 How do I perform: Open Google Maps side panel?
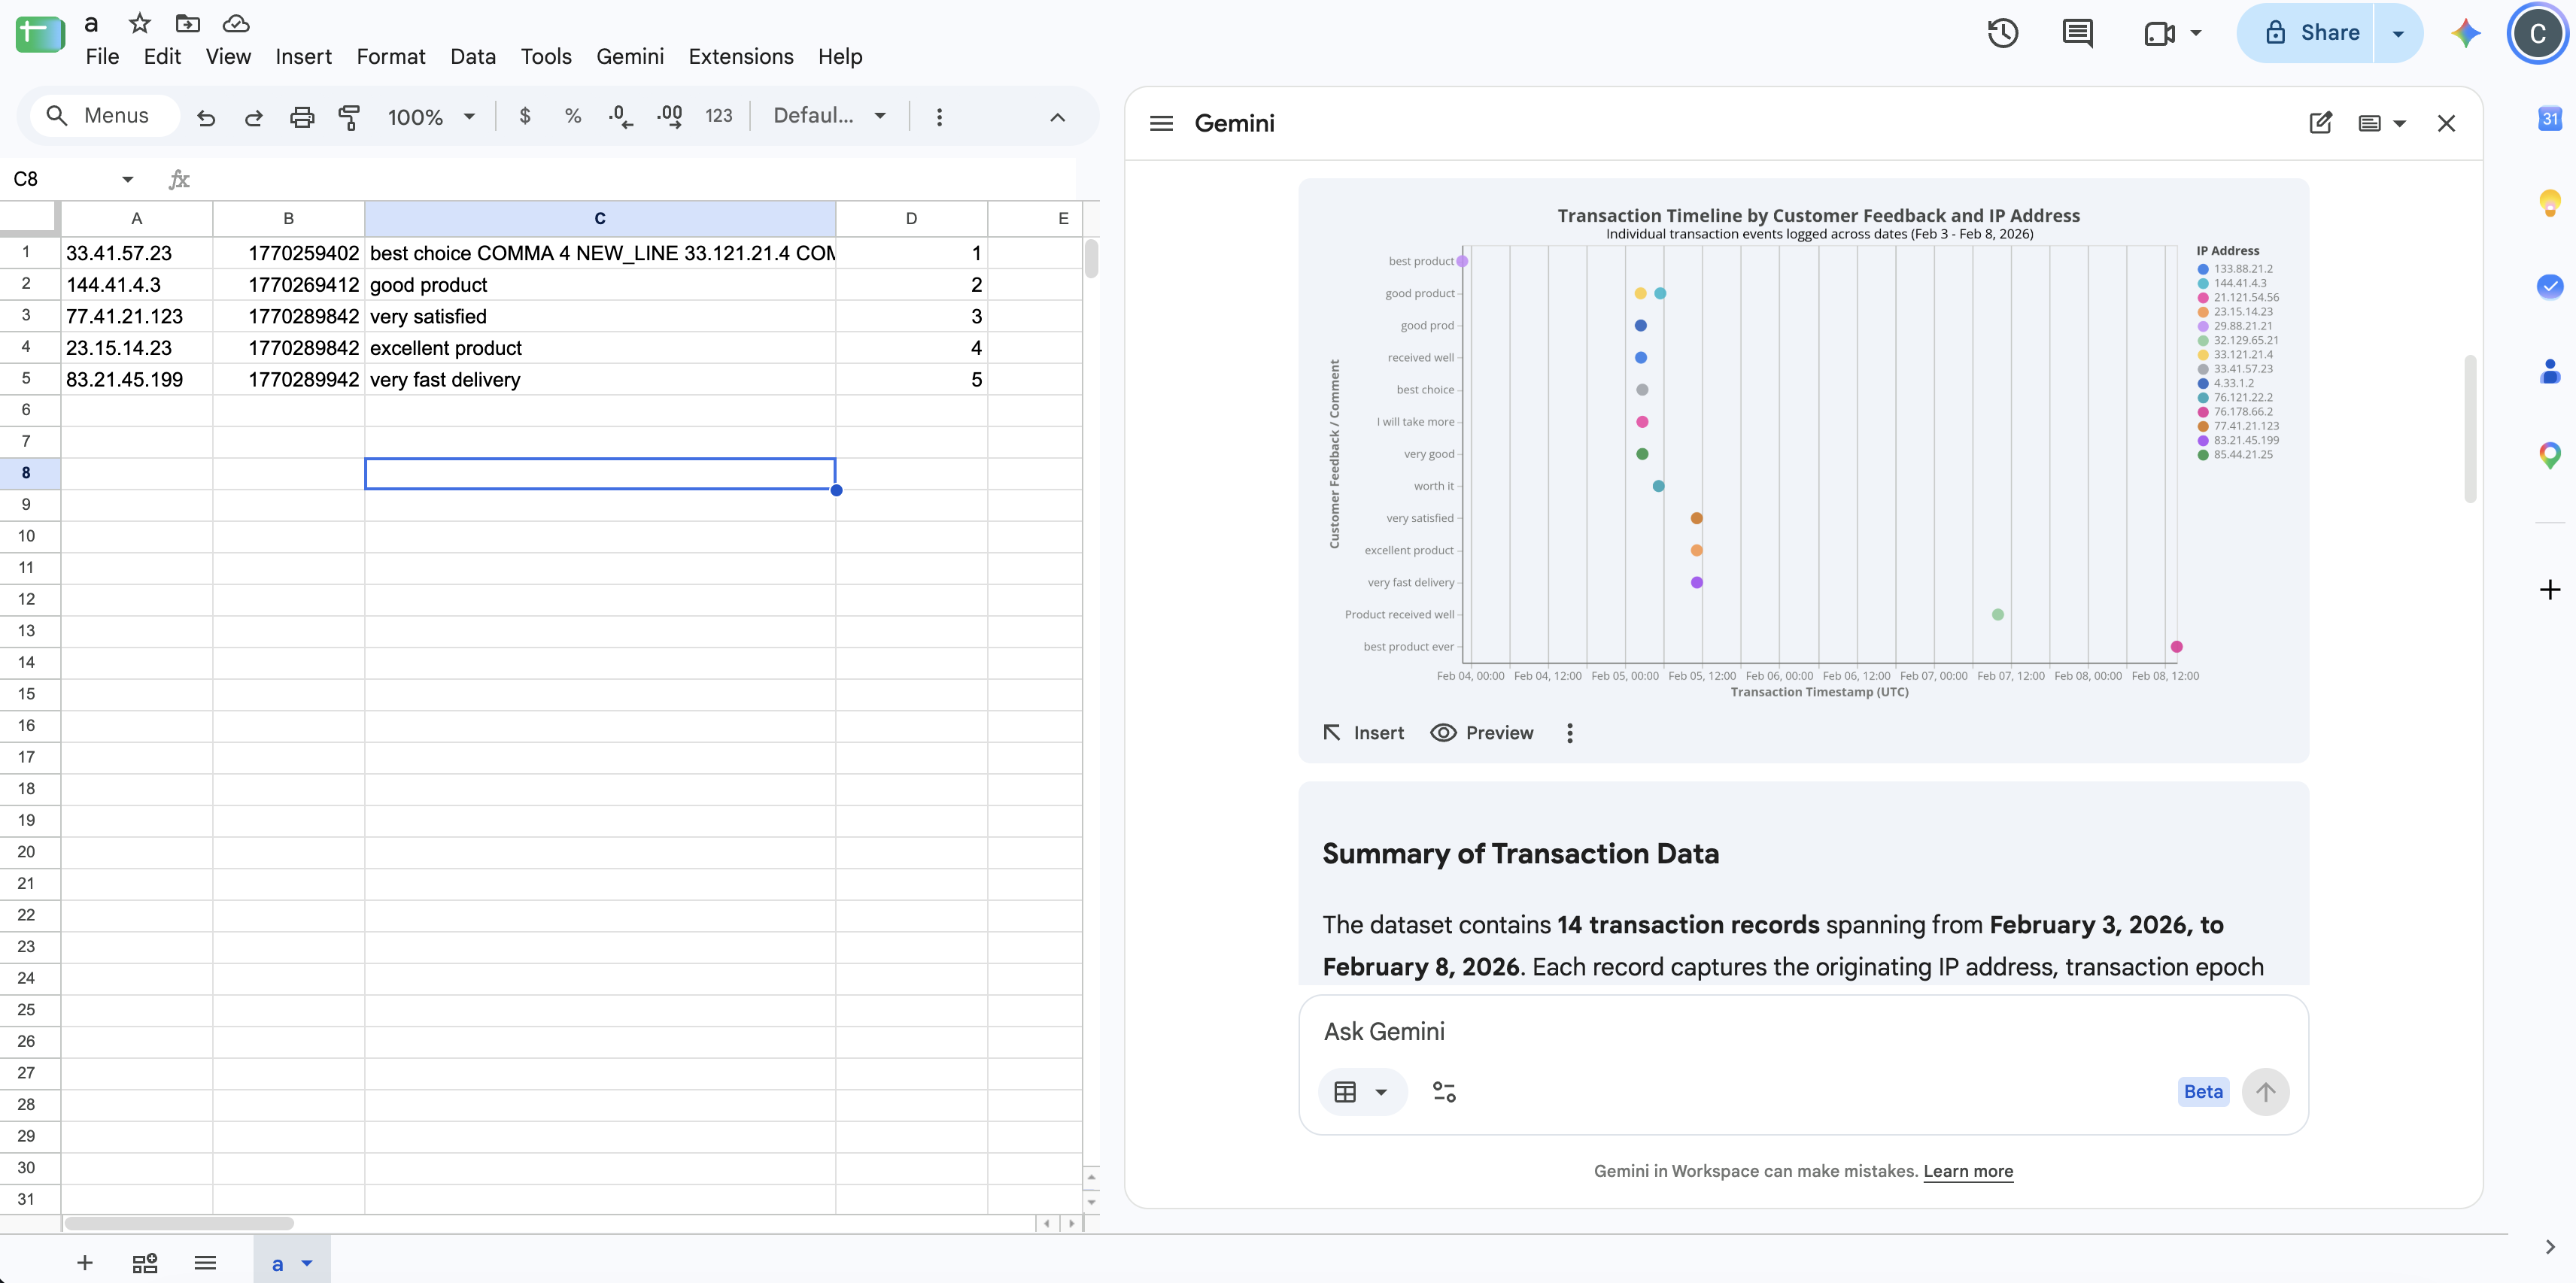(x=2550, y=456)
